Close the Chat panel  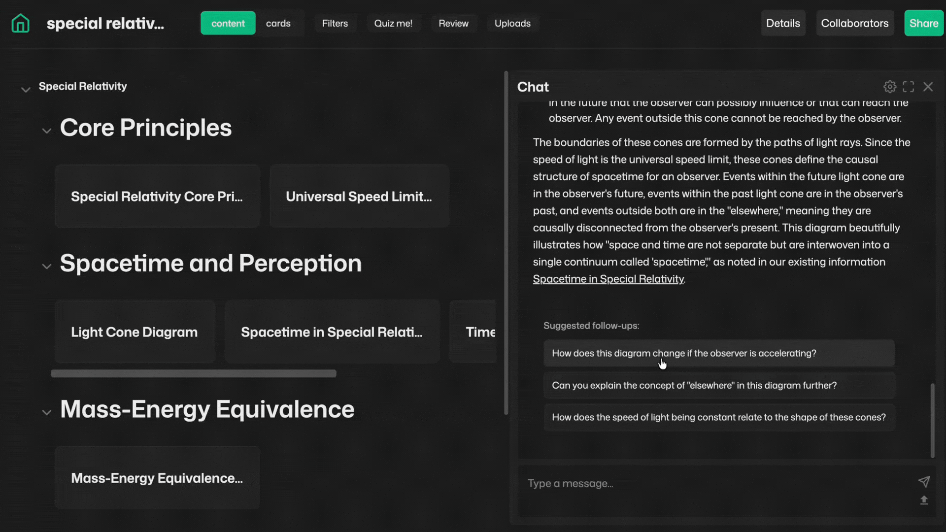pos(928,86)
